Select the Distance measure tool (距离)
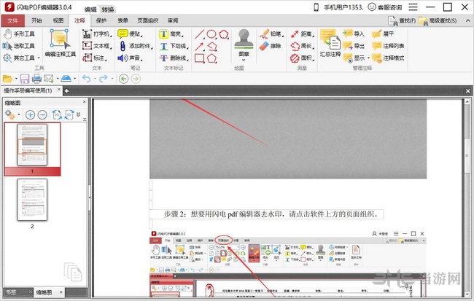474x301 pixels. tap(302, 34)
